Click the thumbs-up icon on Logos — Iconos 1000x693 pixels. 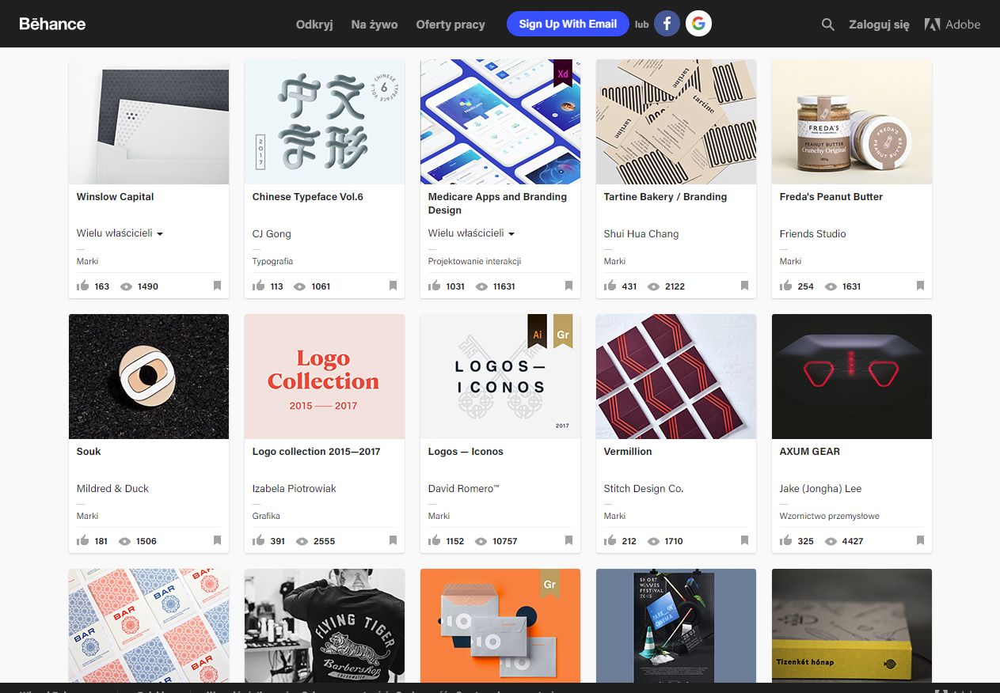point(435,540)
